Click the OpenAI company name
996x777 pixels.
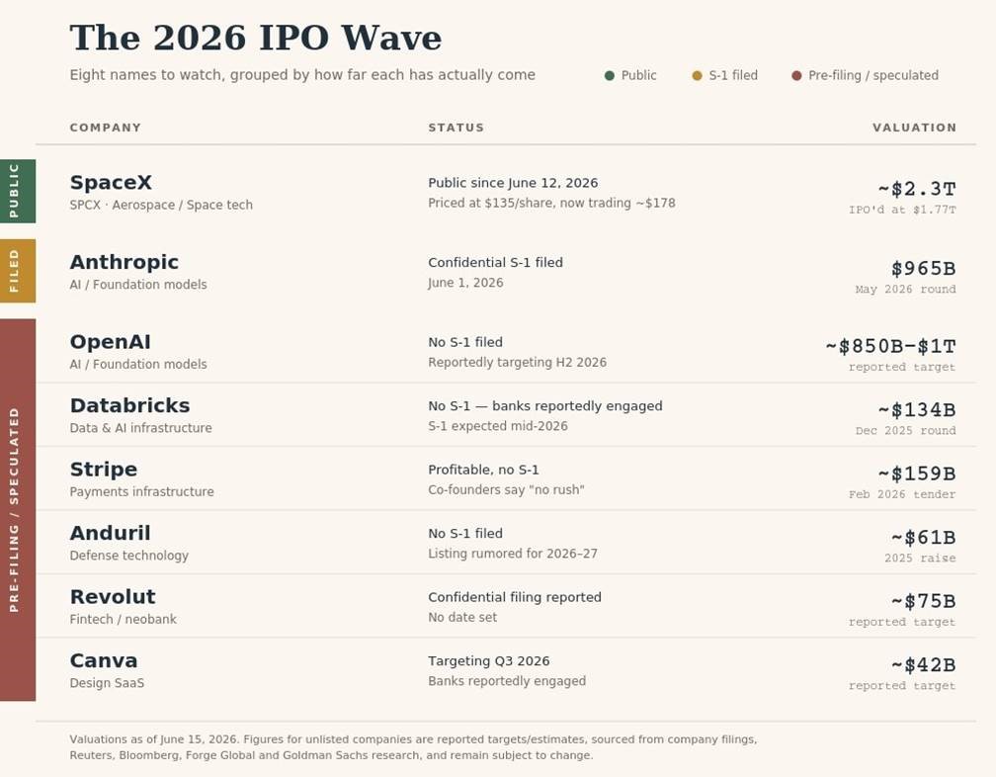point(110,342)
